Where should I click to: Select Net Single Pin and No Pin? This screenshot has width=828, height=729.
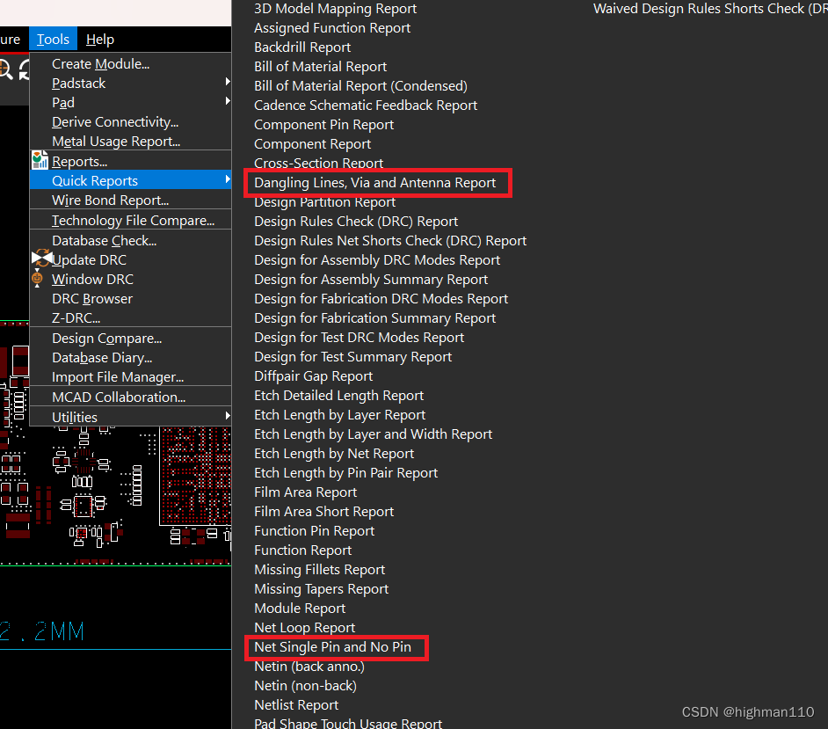coord(332,647)
